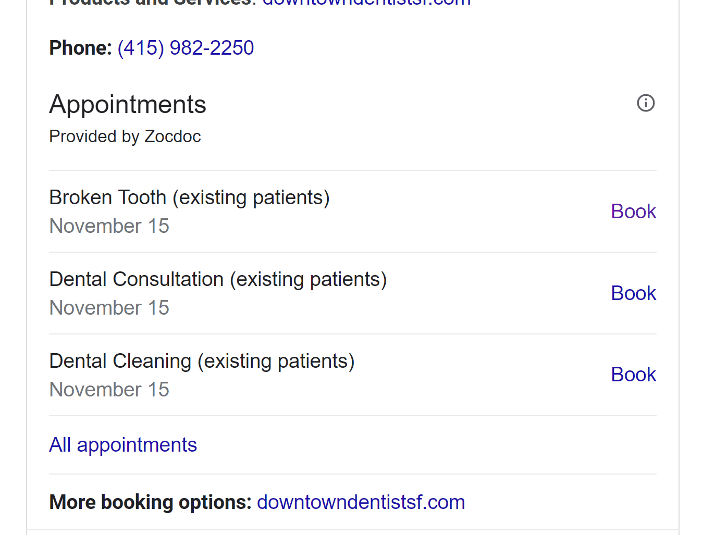The height and width of the screenshot is (535, 703).
Task: Book the Dental Consultation appointment
Action: coord(633,293)
